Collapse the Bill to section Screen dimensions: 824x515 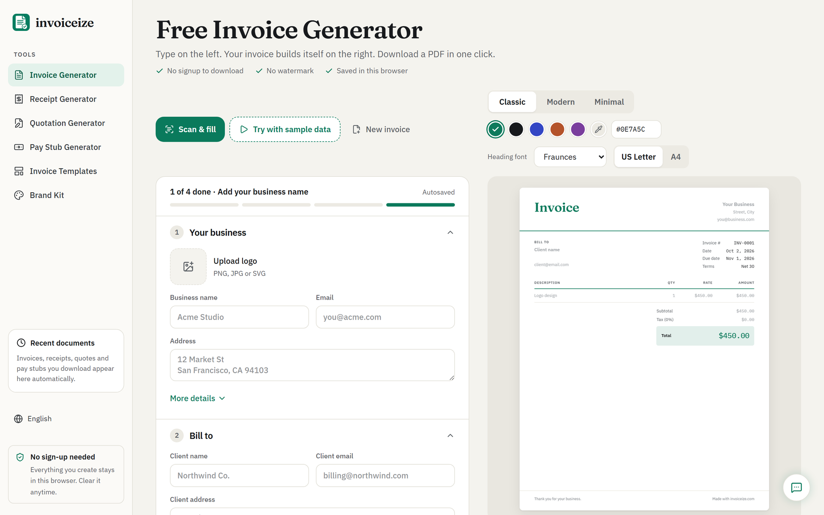tap(450, 436)
